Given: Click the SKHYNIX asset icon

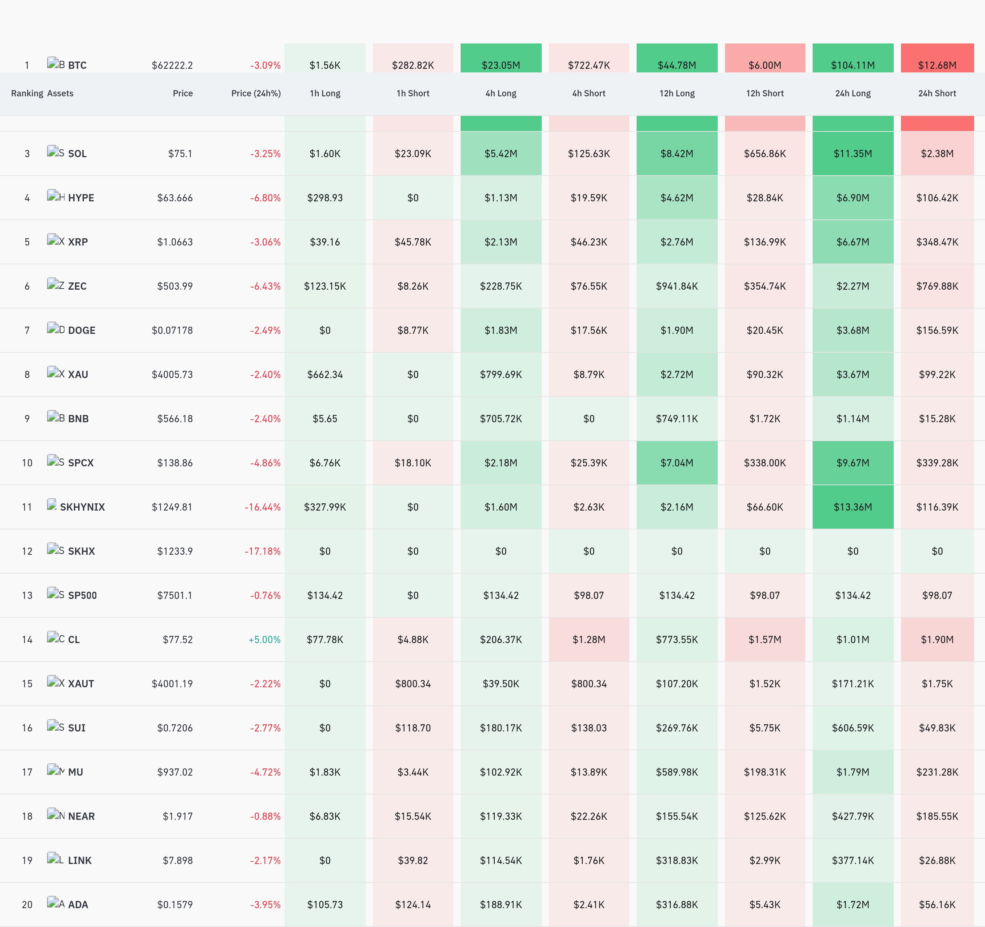Looking at the screenshot, I should tap(52, 505).
